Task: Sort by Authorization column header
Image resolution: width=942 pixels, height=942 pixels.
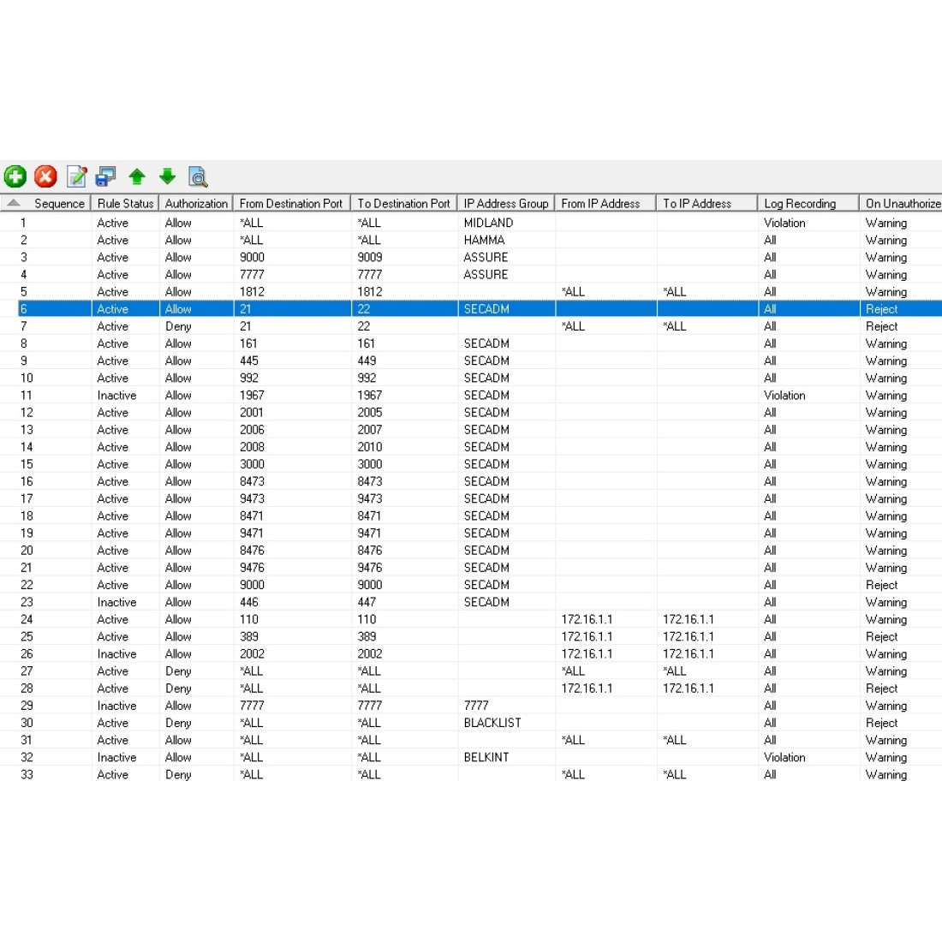Action: coord(196,204)
